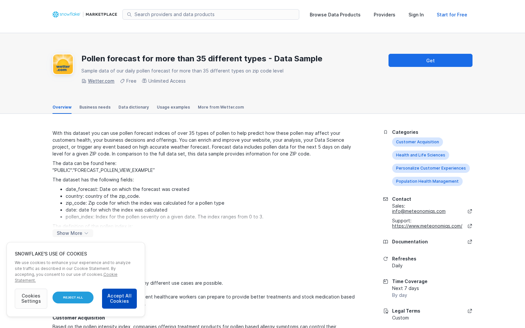Click the Refreshes circular arrow icon

pos(386,259)
